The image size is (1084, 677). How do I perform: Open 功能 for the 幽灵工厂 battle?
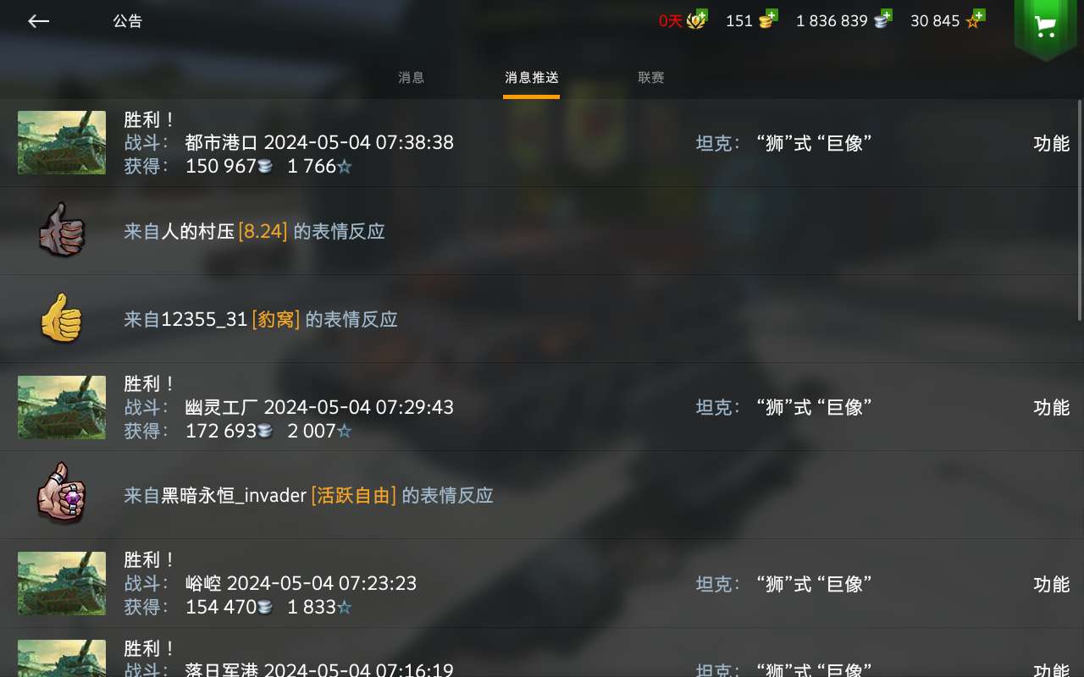pos(1051,407)
